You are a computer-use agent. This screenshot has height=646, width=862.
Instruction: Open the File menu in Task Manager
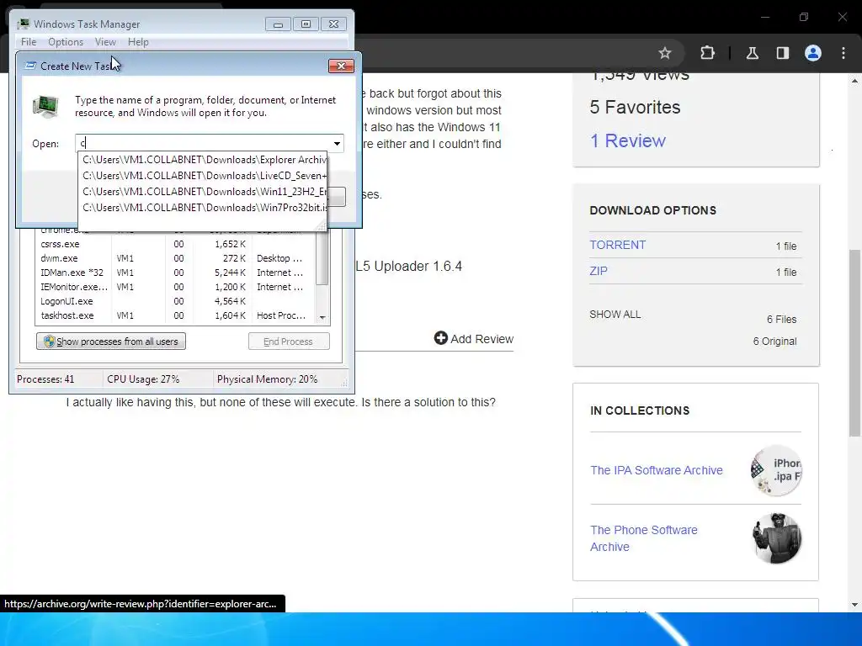coord(29,42)
